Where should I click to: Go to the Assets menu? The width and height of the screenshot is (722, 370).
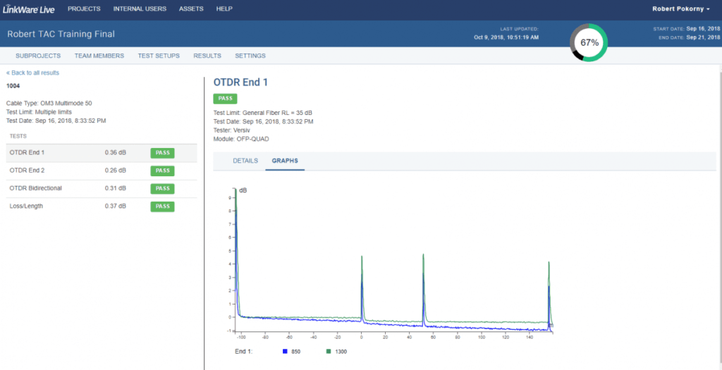[191, 9]
